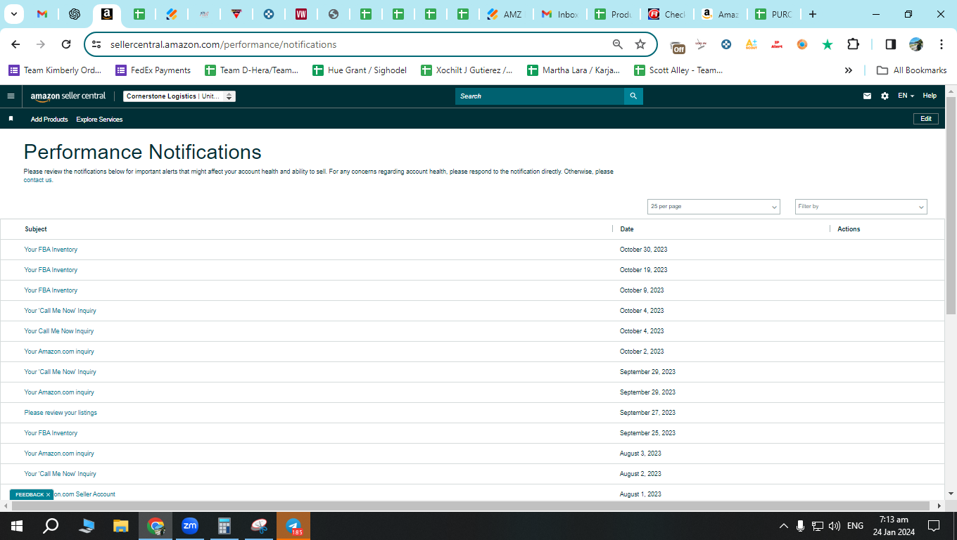
Task: Open the A+ Scout extension
Action: tap(751, 44)
